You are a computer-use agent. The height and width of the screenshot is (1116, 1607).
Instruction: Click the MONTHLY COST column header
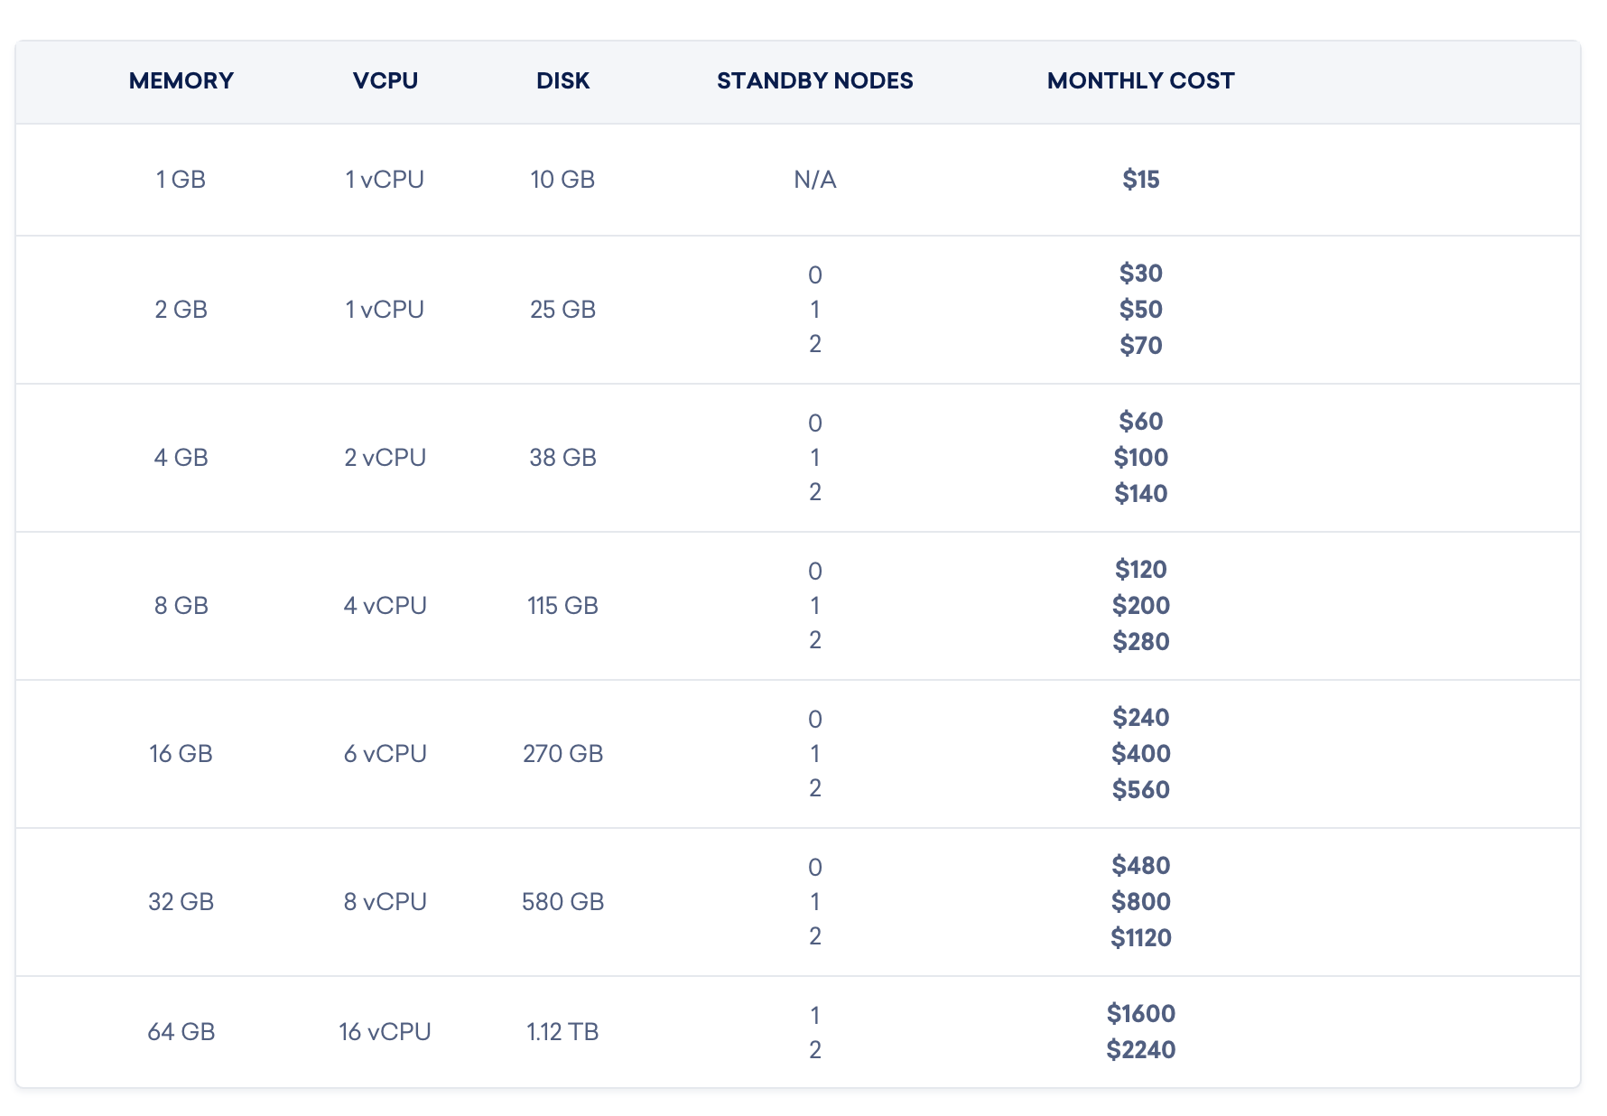pyautogui.click(x=1140, y=80)
